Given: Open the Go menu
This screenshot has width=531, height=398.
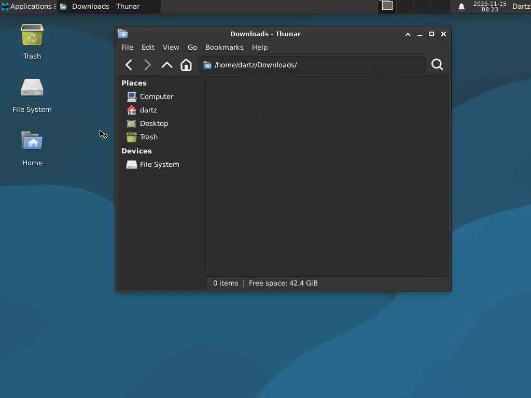Looking at the screenshot, I should click(x=192, y=47).
